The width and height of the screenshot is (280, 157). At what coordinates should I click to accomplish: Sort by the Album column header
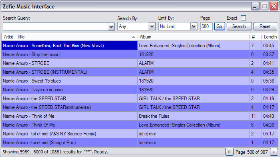193,37
